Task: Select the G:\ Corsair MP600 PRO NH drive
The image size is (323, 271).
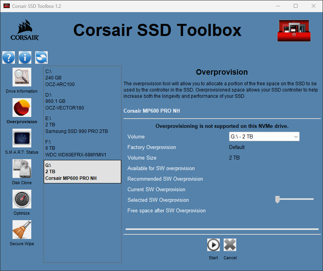Action: tap(82, 172)
